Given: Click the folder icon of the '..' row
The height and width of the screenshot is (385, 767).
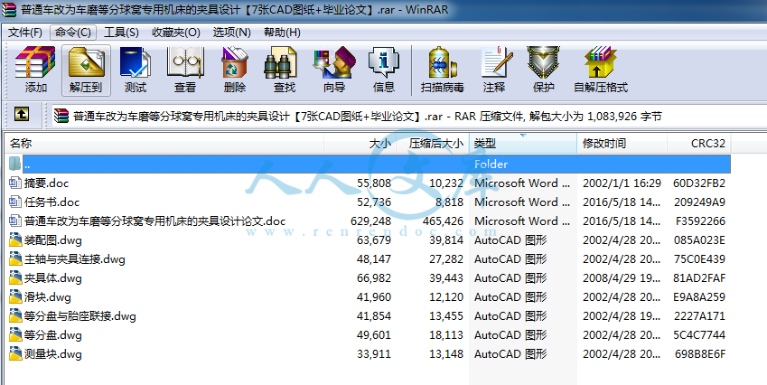Looking at the screenshot, I should pyautogui.click(x=15, y=164).
